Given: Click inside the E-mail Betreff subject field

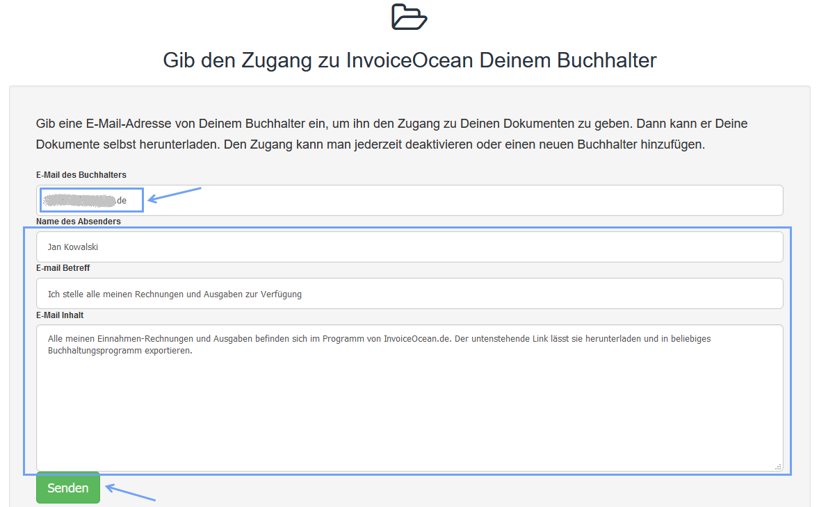Looking at the screenshot, I should pos(409,293).
